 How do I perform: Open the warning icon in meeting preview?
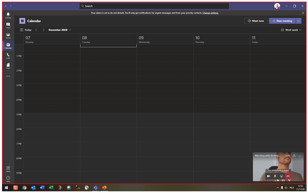(294, 156)
